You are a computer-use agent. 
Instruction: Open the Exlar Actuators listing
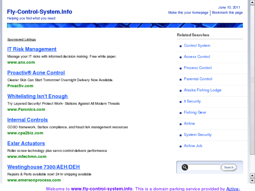click(x=26, y=143)
